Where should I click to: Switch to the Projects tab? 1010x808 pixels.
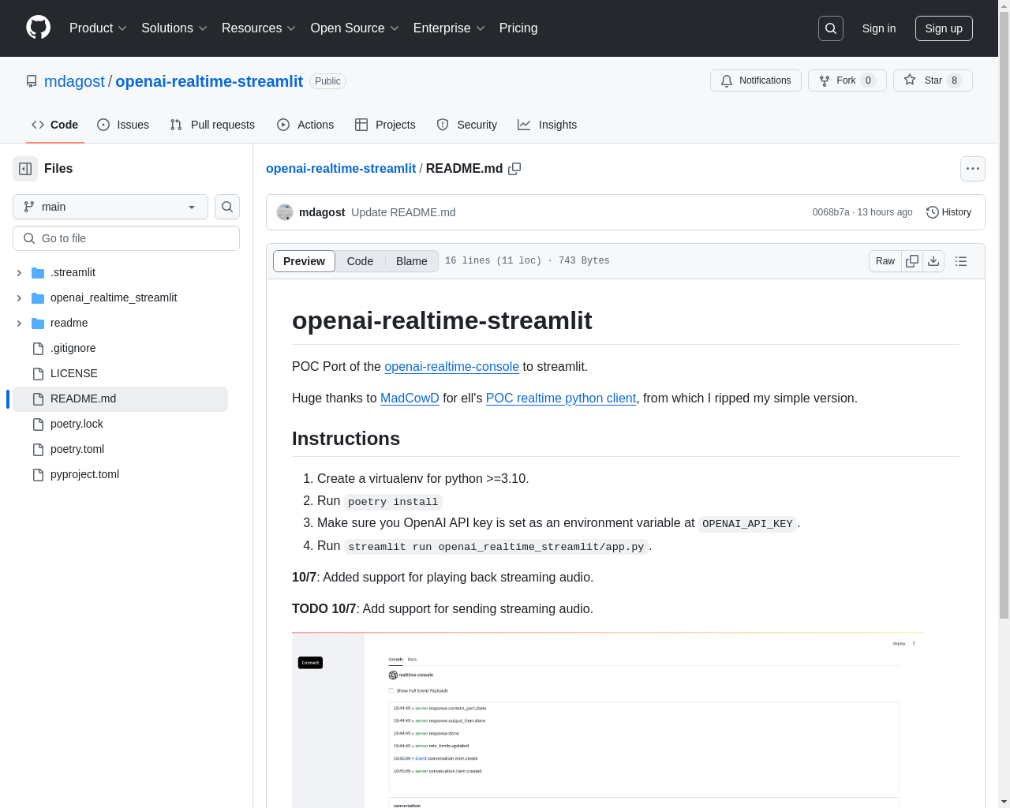tap(385, 125)
